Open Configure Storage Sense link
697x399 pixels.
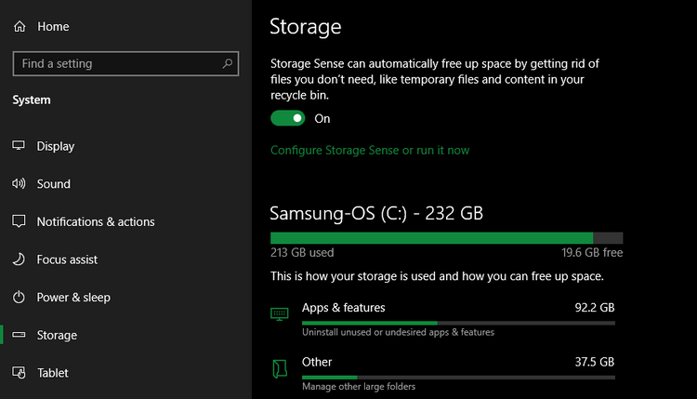click(x=370, y=150)
